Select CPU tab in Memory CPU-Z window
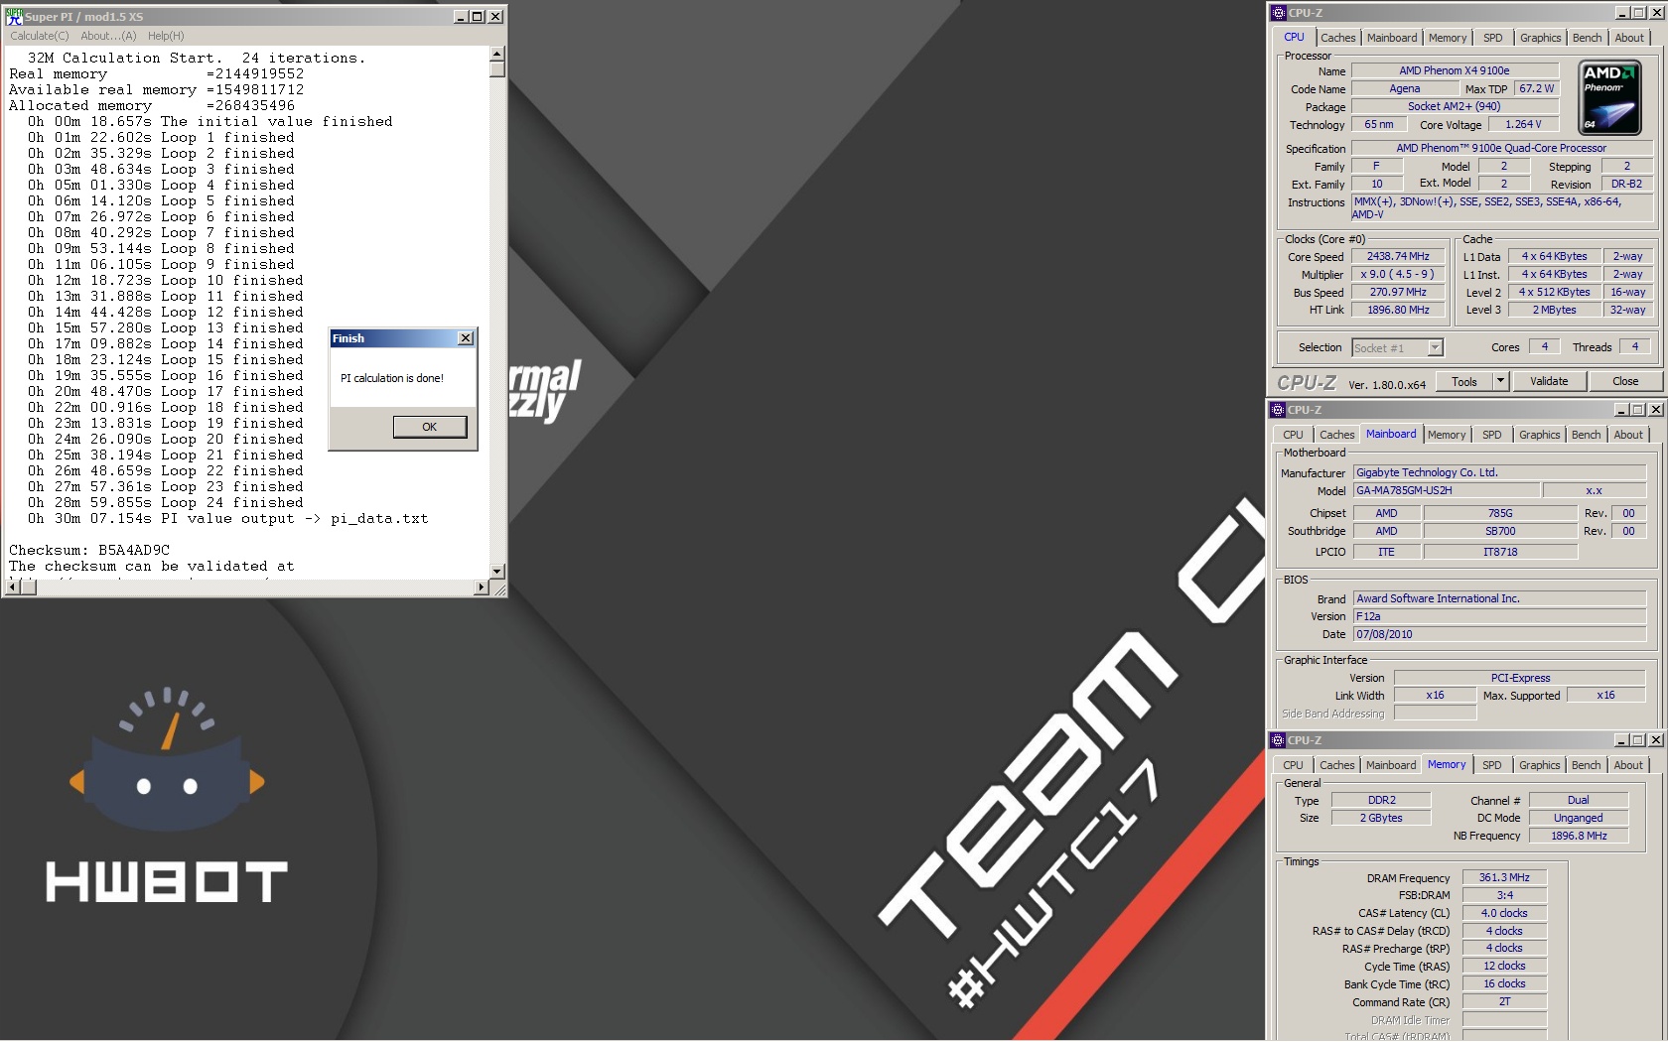The height and width of the screenshot is (1042, 1668). pos(1293,765)
